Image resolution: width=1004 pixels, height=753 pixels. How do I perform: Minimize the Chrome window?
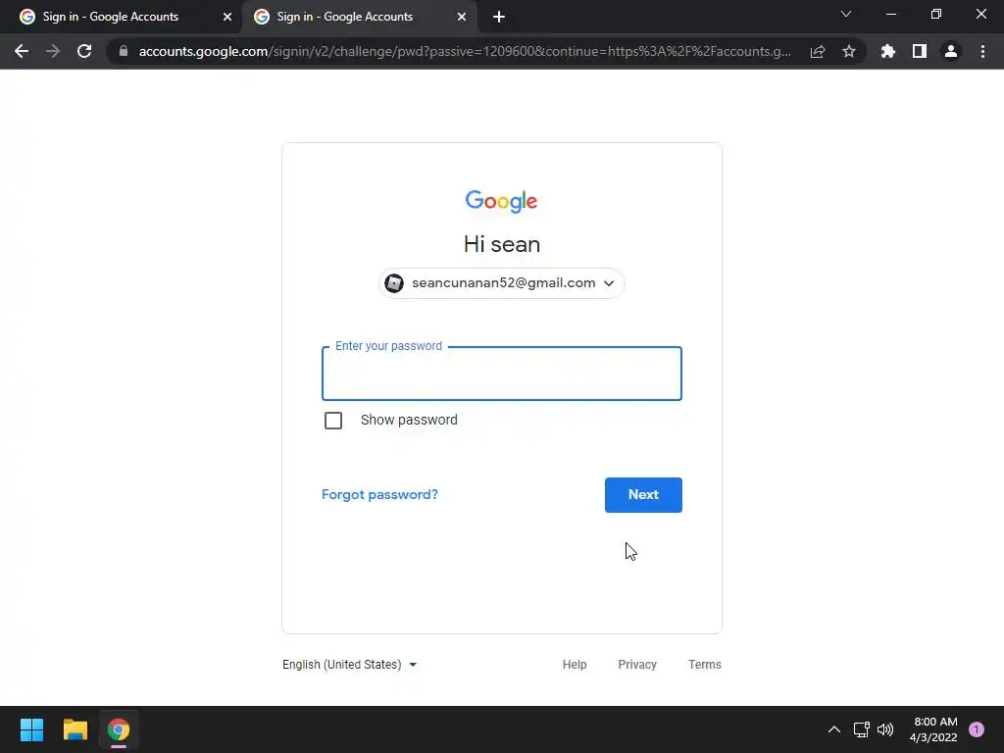[890, 14]
